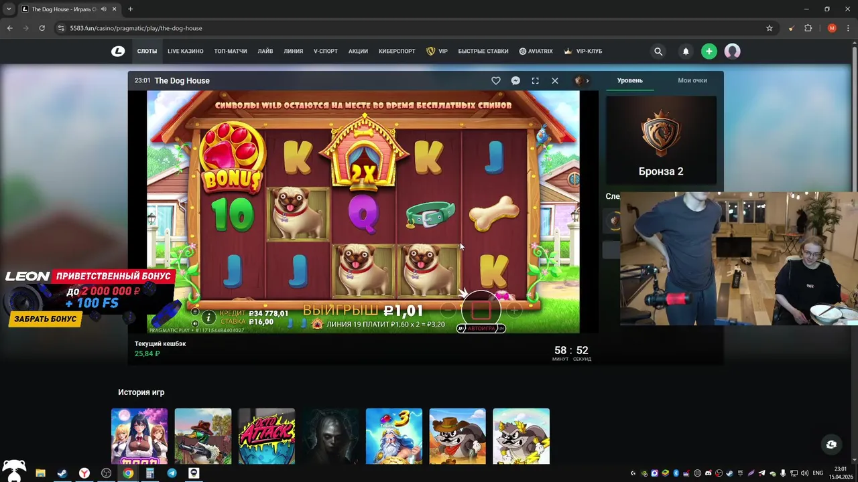This screenshot has width=858, height=482.
Task: Click the address bar URL
Action: (x=136, y=28)
